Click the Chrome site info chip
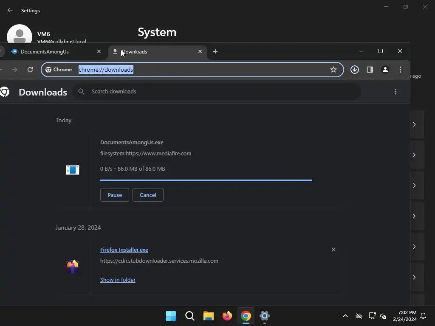The image size is (435, 326). pyautogui.click(x=59, y=70)
